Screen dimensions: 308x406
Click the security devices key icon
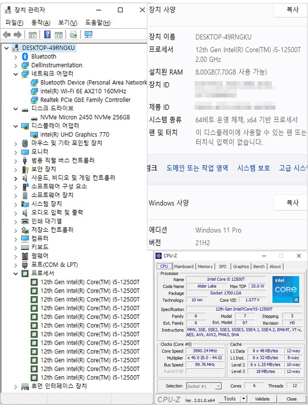coord(25,169)
